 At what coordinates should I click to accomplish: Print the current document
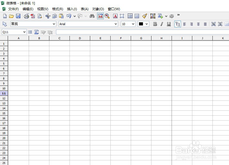(x=26, y=16)
